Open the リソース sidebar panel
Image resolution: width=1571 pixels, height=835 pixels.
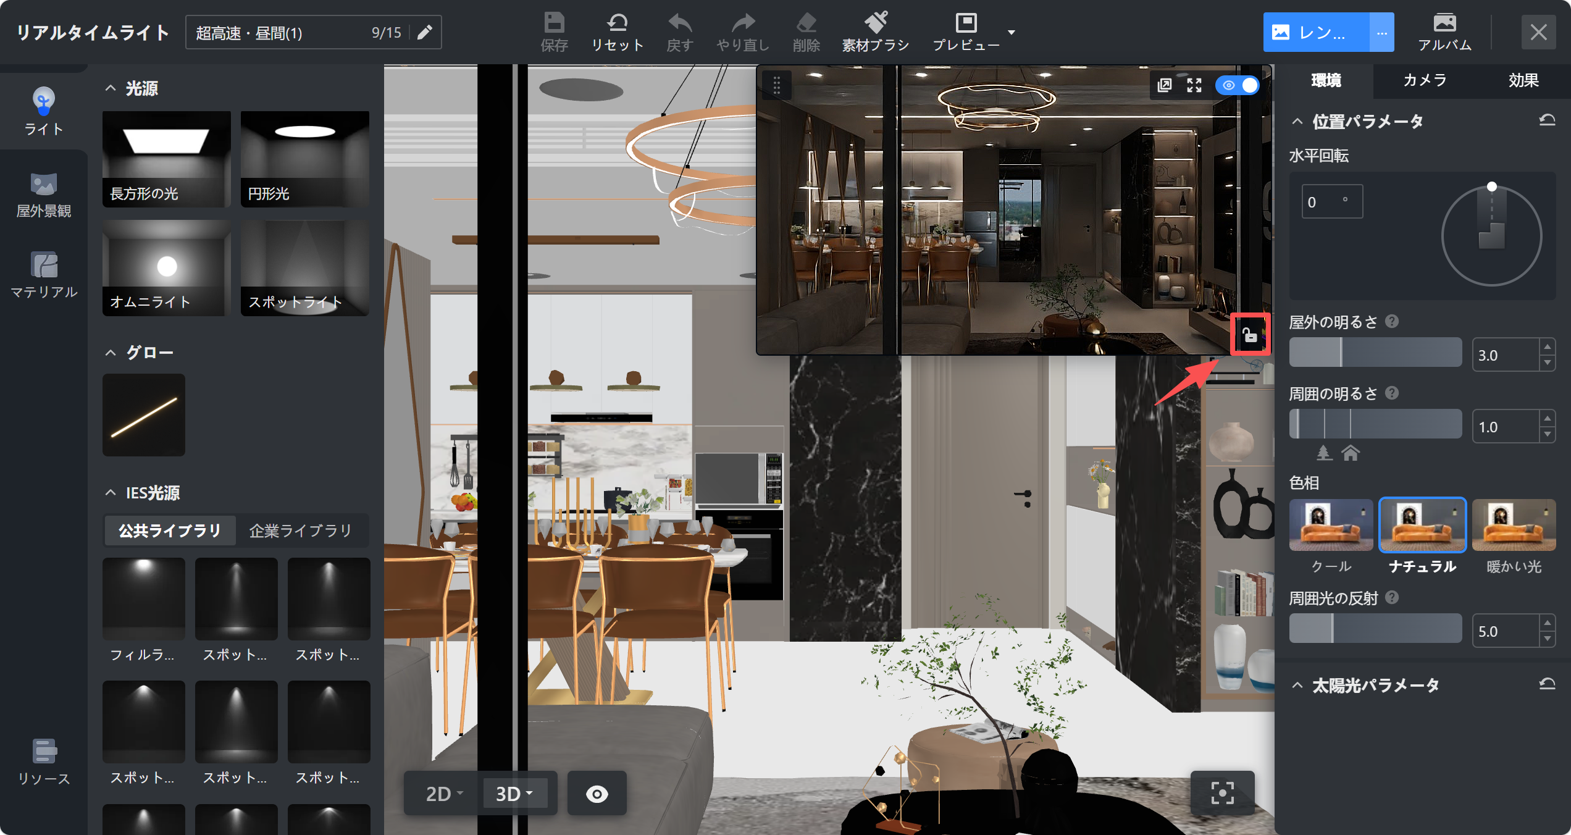(x=43, y=762)
